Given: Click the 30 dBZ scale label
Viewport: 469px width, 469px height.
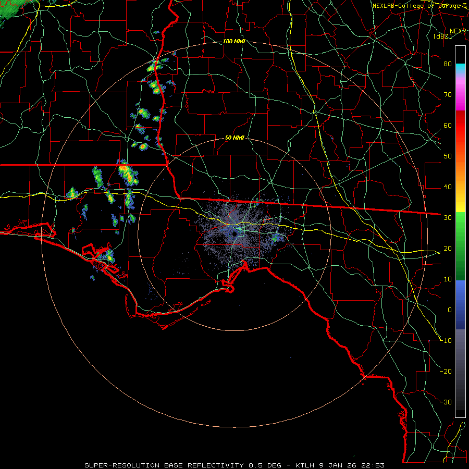Looking at the screenshot, I should [x=448, y=217].
